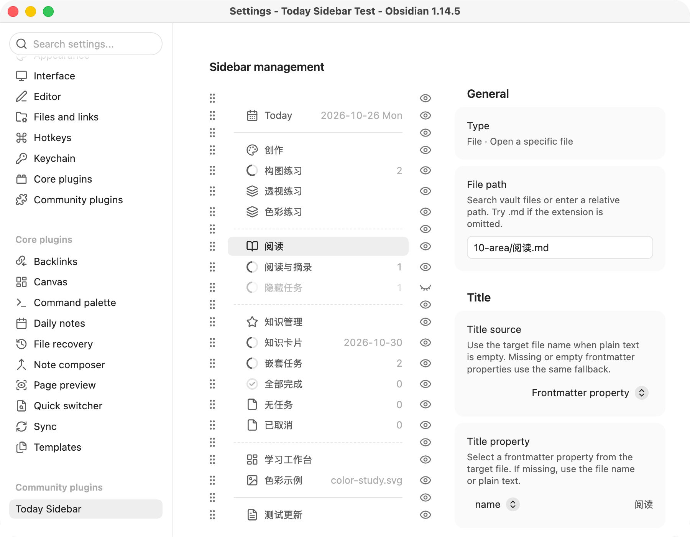Open Community plugins settings

point(86,200)
